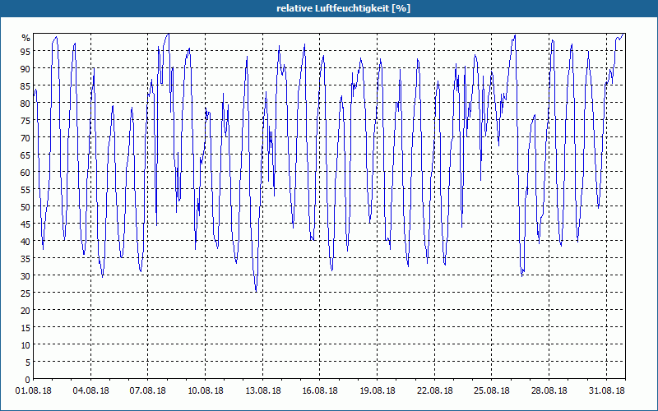The image size is (658, 411).
Task: Click the 16.08.18 date label
Action: pos(320,390)
